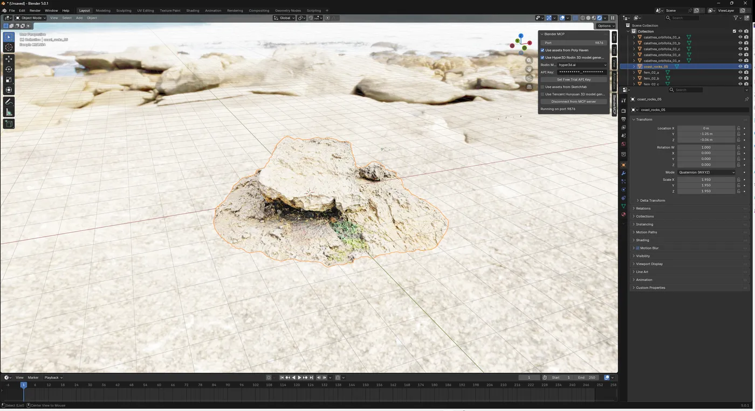
Task: Select fern_02_a in the outliner
Action: tap(651, 72)
